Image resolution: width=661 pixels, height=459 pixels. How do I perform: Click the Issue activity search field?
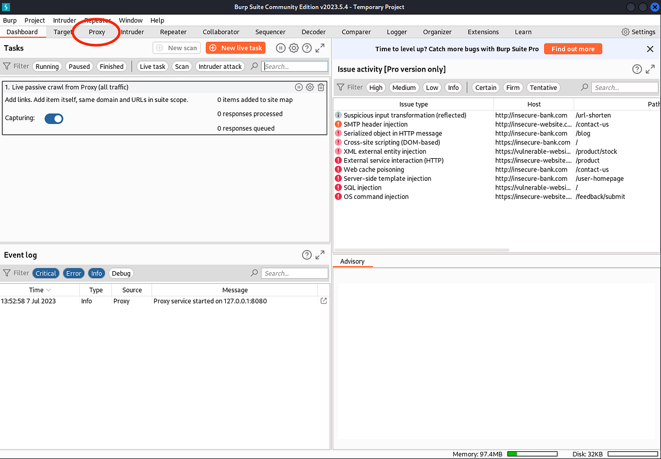pyautogui.click(x=625, y=87)
